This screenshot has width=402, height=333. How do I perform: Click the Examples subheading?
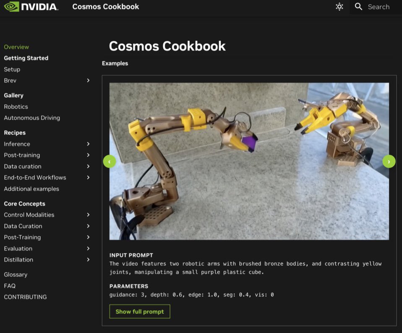point(115,63)
